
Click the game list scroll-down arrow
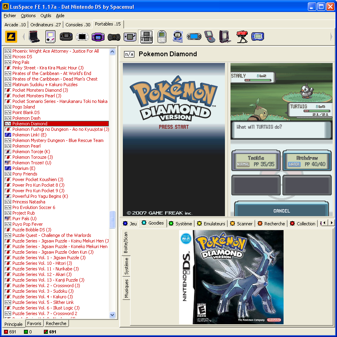[112, 315]
